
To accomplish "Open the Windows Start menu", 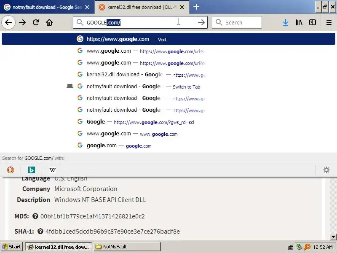I will 12,247.
